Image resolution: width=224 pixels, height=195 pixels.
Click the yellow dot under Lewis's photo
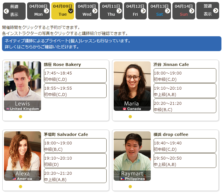point(21,116)
